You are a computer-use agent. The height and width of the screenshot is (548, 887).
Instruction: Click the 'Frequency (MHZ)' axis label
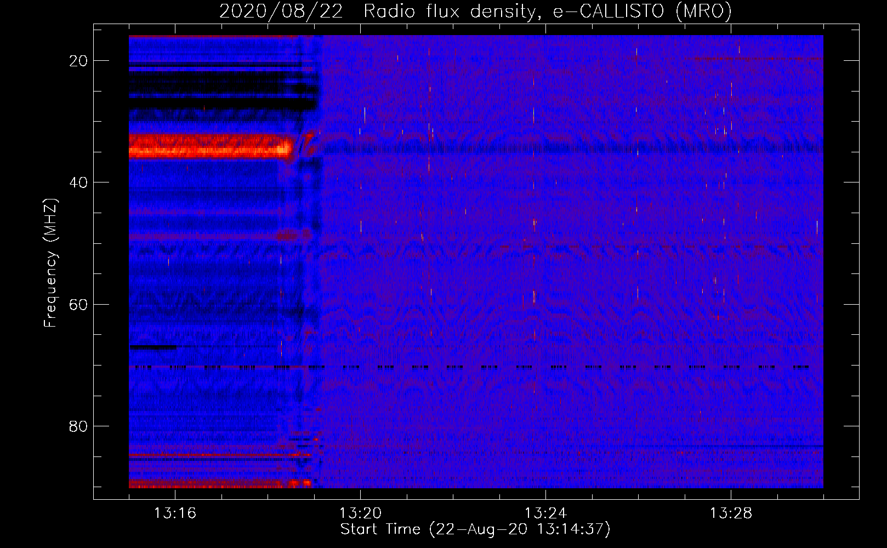[x=50, y=263]
